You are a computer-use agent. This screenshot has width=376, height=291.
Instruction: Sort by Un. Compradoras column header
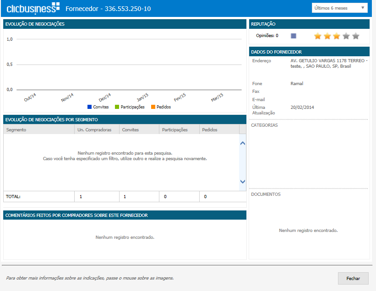[97, 129]
